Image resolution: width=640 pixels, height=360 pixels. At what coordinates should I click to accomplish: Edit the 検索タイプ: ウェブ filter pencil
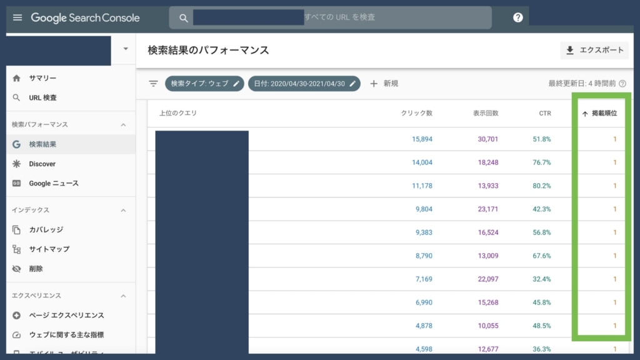click(236, 84)
